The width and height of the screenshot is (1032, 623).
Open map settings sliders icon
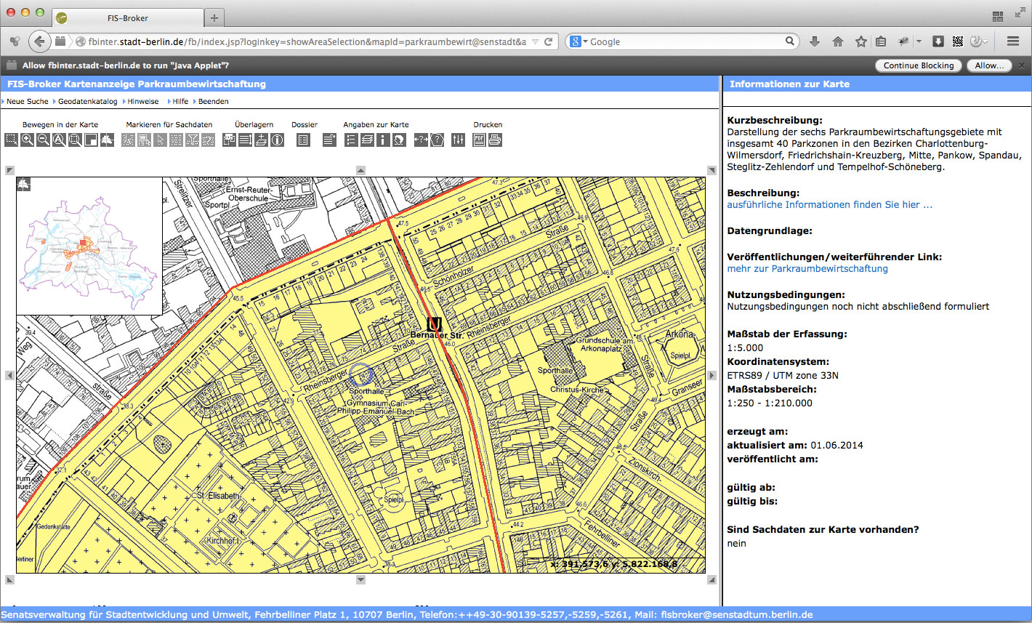point(458,140)
